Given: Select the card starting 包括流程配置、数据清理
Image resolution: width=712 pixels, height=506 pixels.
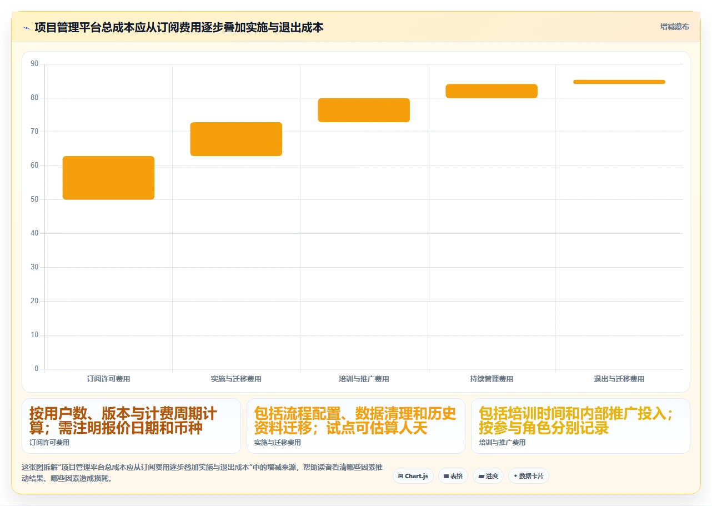Looking at the screenshot, I should click(356, 426).
